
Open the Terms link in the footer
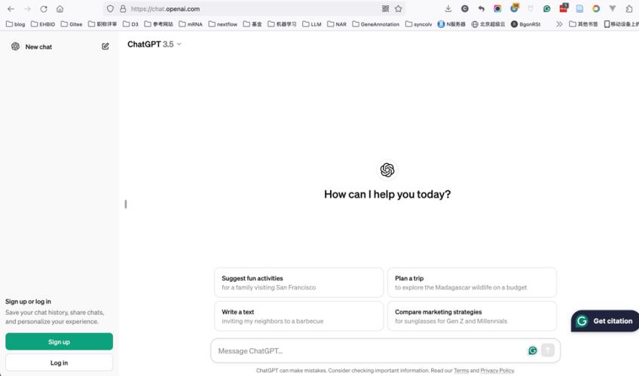[x=461, y=370]
